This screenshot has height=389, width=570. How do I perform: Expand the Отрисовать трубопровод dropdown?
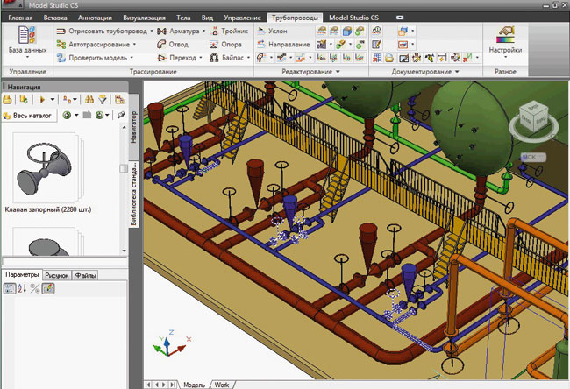point(151,31)
